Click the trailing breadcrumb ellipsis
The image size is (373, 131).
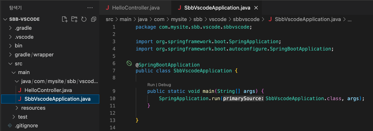click(349, 19)
